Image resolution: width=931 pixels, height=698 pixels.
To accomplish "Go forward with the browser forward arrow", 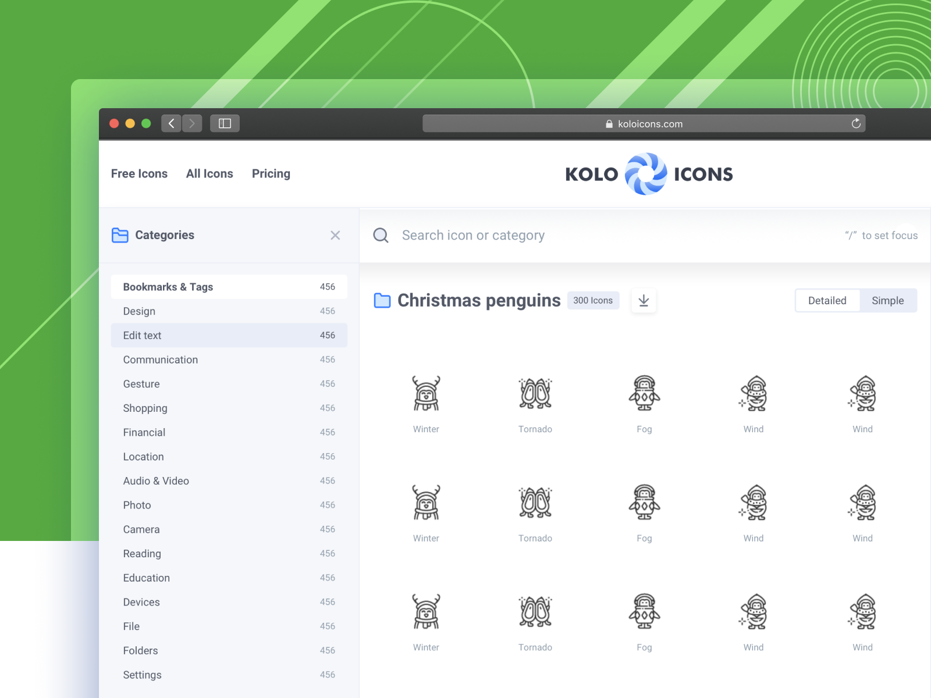I will click(192, 123).
